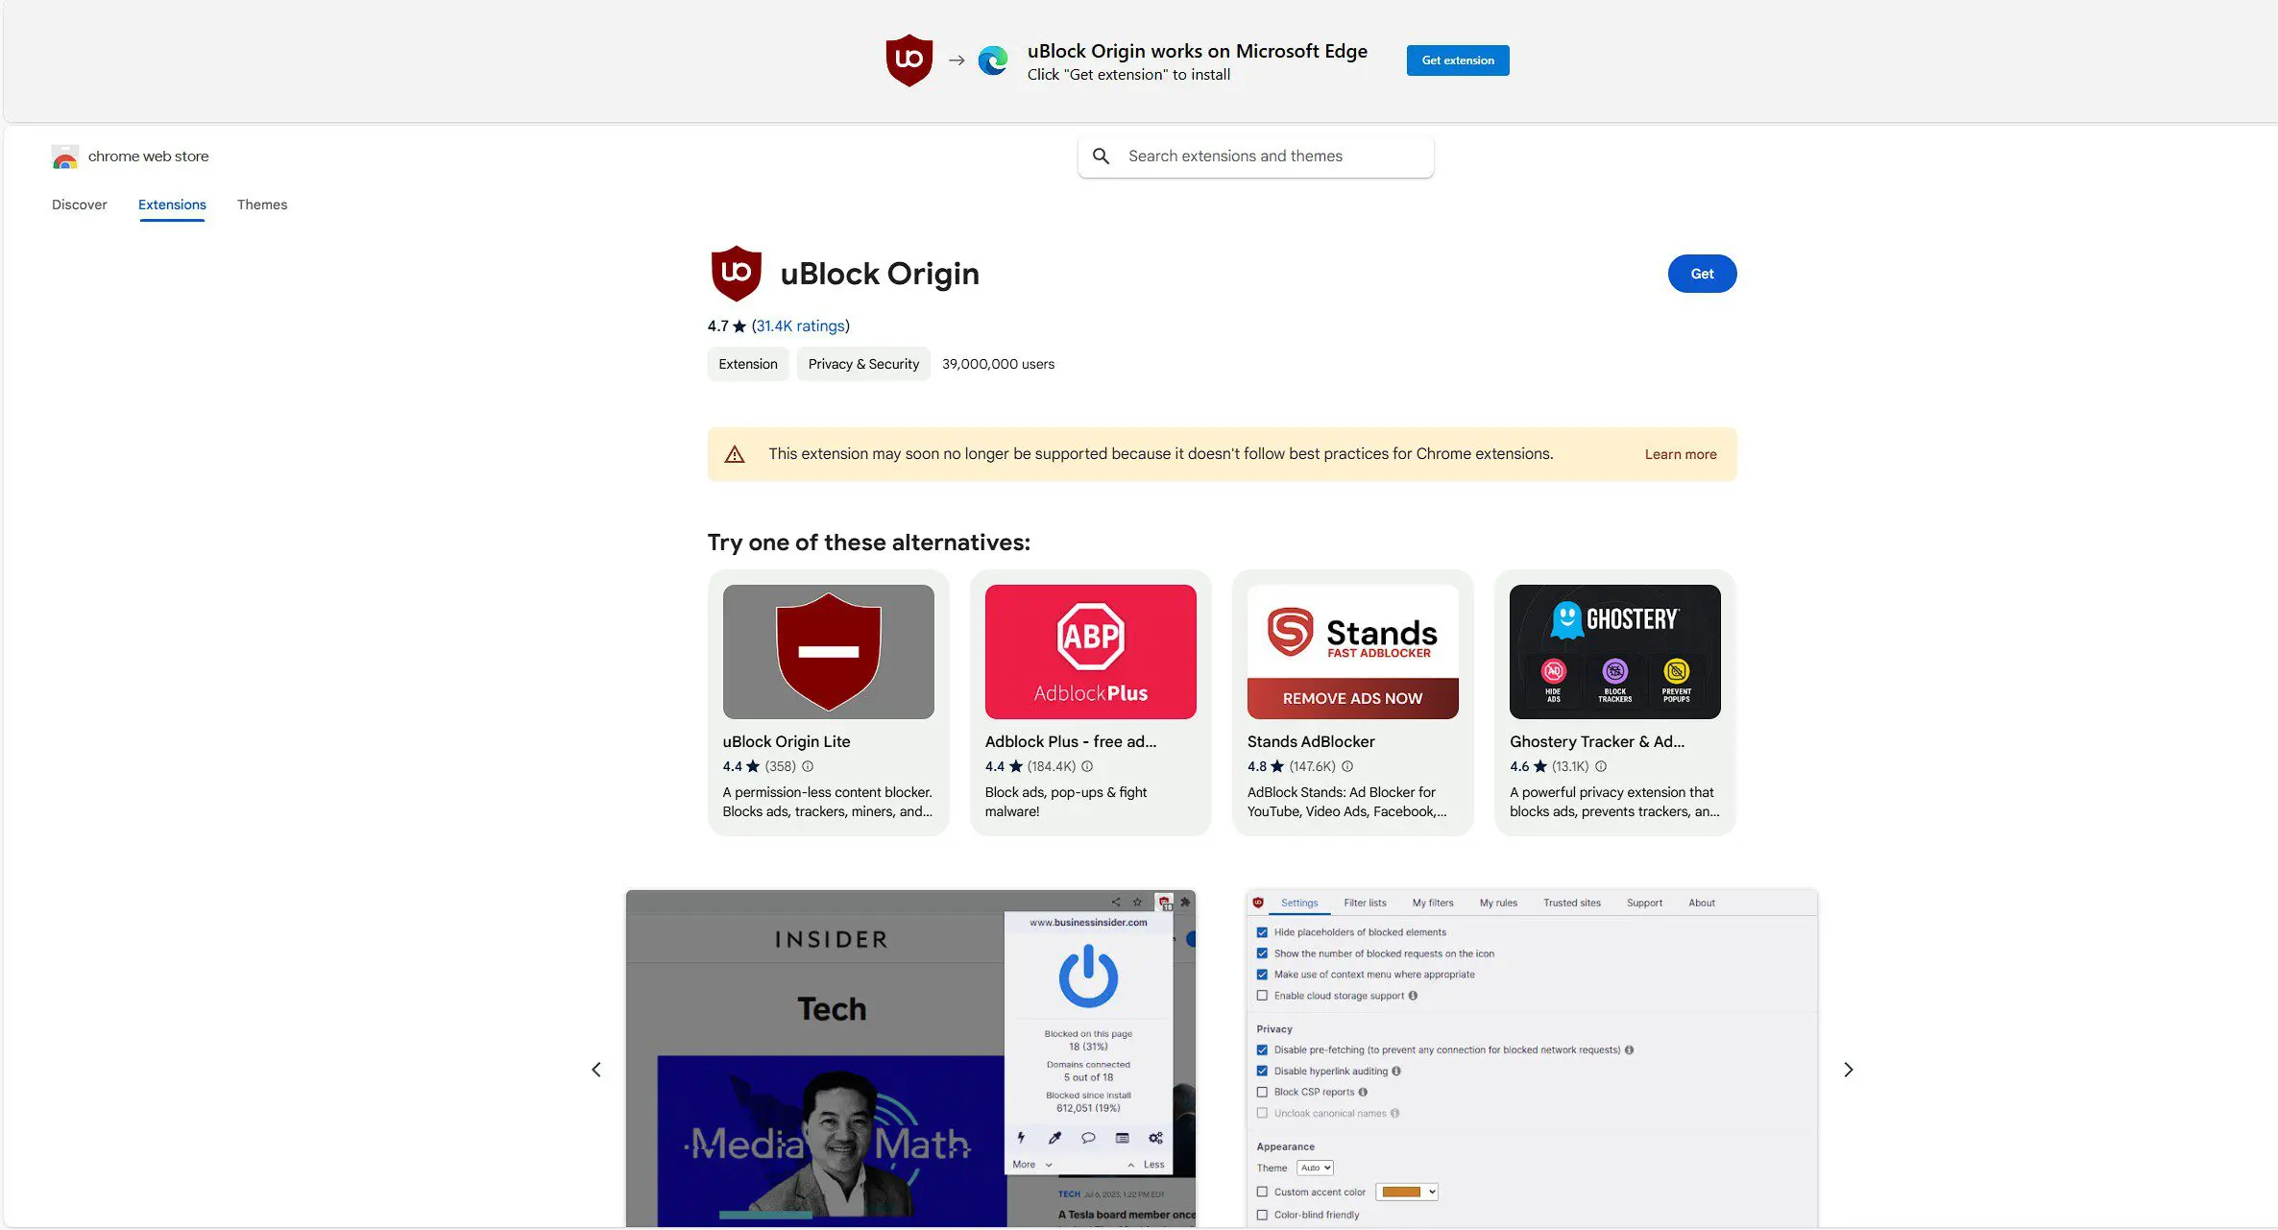Show next screenshot with right arrow
The width and height of the screenshot is (2278, 1230).
click(x=1849, y=1070)
